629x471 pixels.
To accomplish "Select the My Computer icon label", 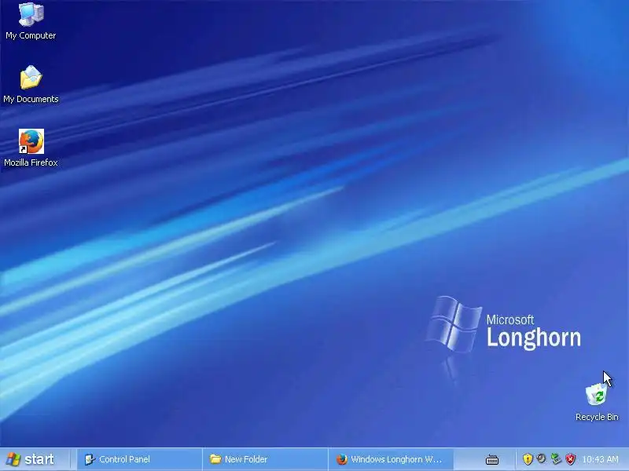I will pyautogui.click(x=31, y=35).
